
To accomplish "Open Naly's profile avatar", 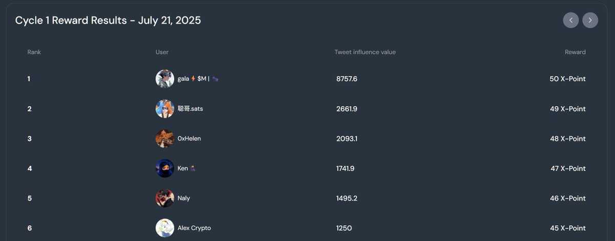I will [x=165, y=198].
